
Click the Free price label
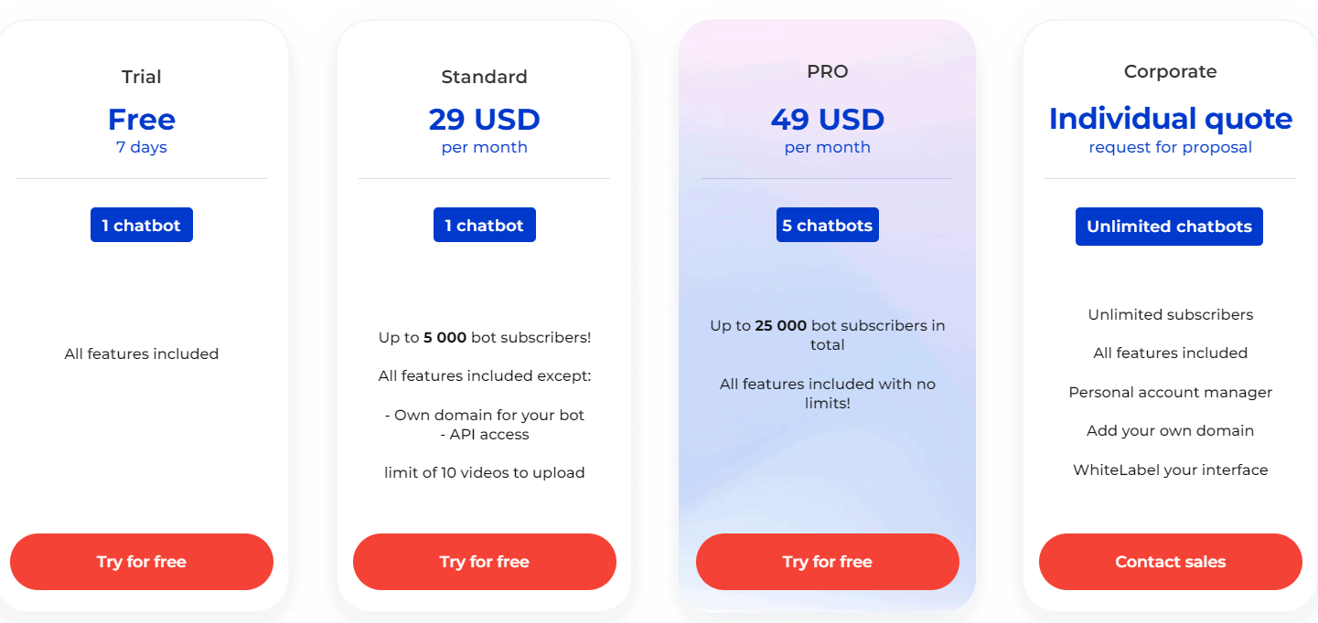click(142, 119)
